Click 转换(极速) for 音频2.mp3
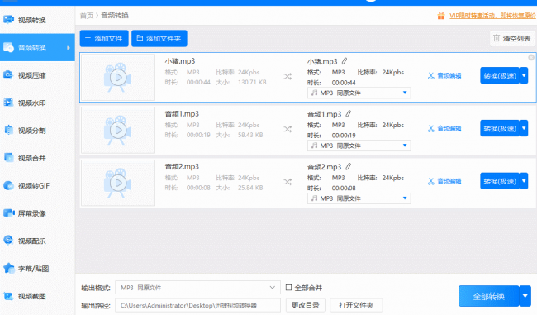537x315 pixels. tap(500, 181)
